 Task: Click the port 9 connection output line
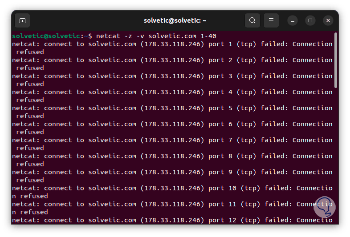(x=172, y=172)
